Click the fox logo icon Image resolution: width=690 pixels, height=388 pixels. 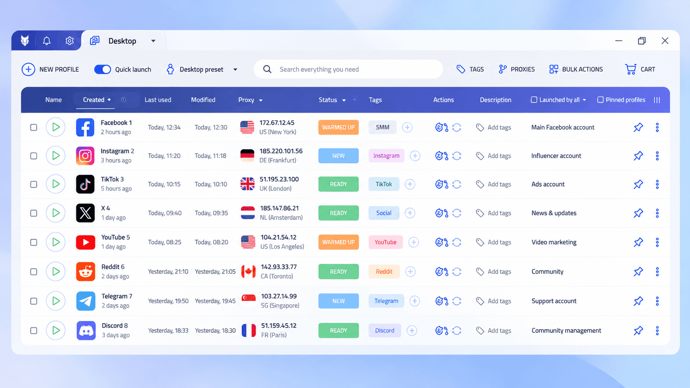click(25, 40)
